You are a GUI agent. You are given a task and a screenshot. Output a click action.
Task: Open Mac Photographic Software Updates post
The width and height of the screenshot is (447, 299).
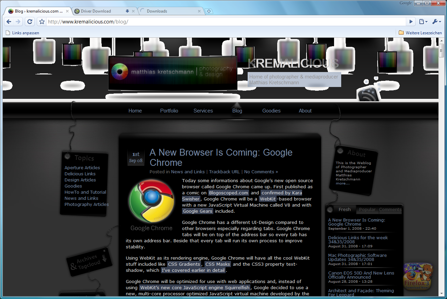pyautogui.click(x=358, y=258)
